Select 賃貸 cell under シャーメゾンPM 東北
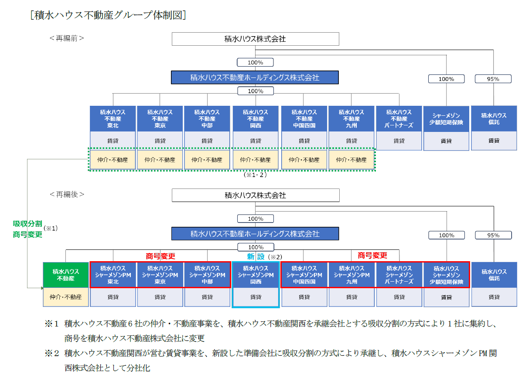The width and height of the screenshot is (522, 377). point(113,297)
